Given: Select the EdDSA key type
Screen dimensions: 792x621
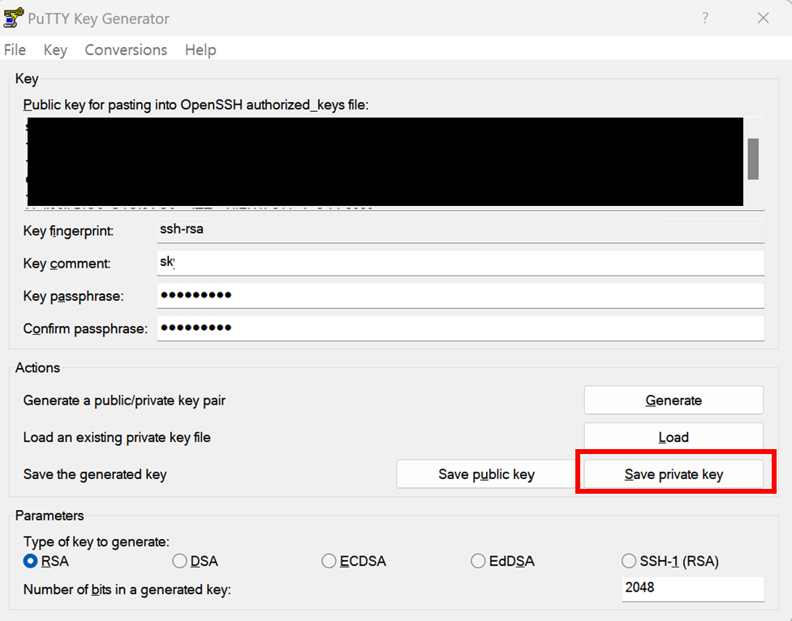Looking at the screenshot, I should click(x=502, y=561).
